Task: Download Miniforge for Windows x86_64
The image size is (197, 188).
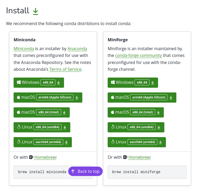Action: tap(133, 83)
